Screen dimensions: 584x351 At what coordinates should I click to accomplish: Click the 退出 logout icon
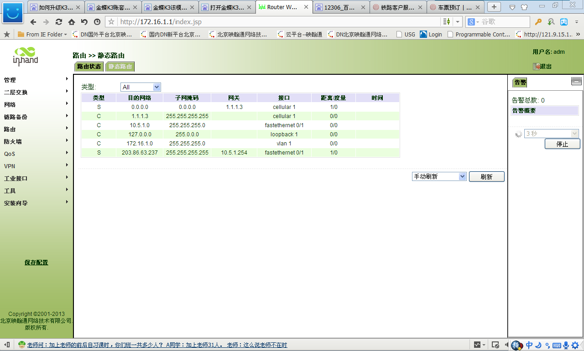[537, 66]
